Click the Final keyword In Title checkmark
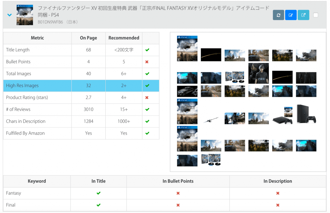The image size is (330, 213). click(99, 205)
